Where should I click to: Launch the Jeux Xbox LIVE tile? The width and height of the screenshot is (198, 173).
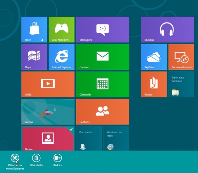[x=62, y=30]
